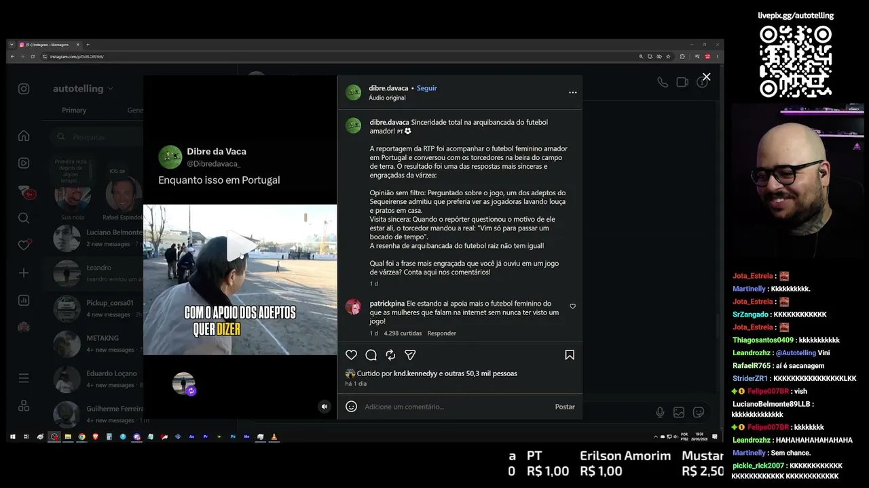
Task: Bookmark the page with the star icon
Action: click(668, 56)
